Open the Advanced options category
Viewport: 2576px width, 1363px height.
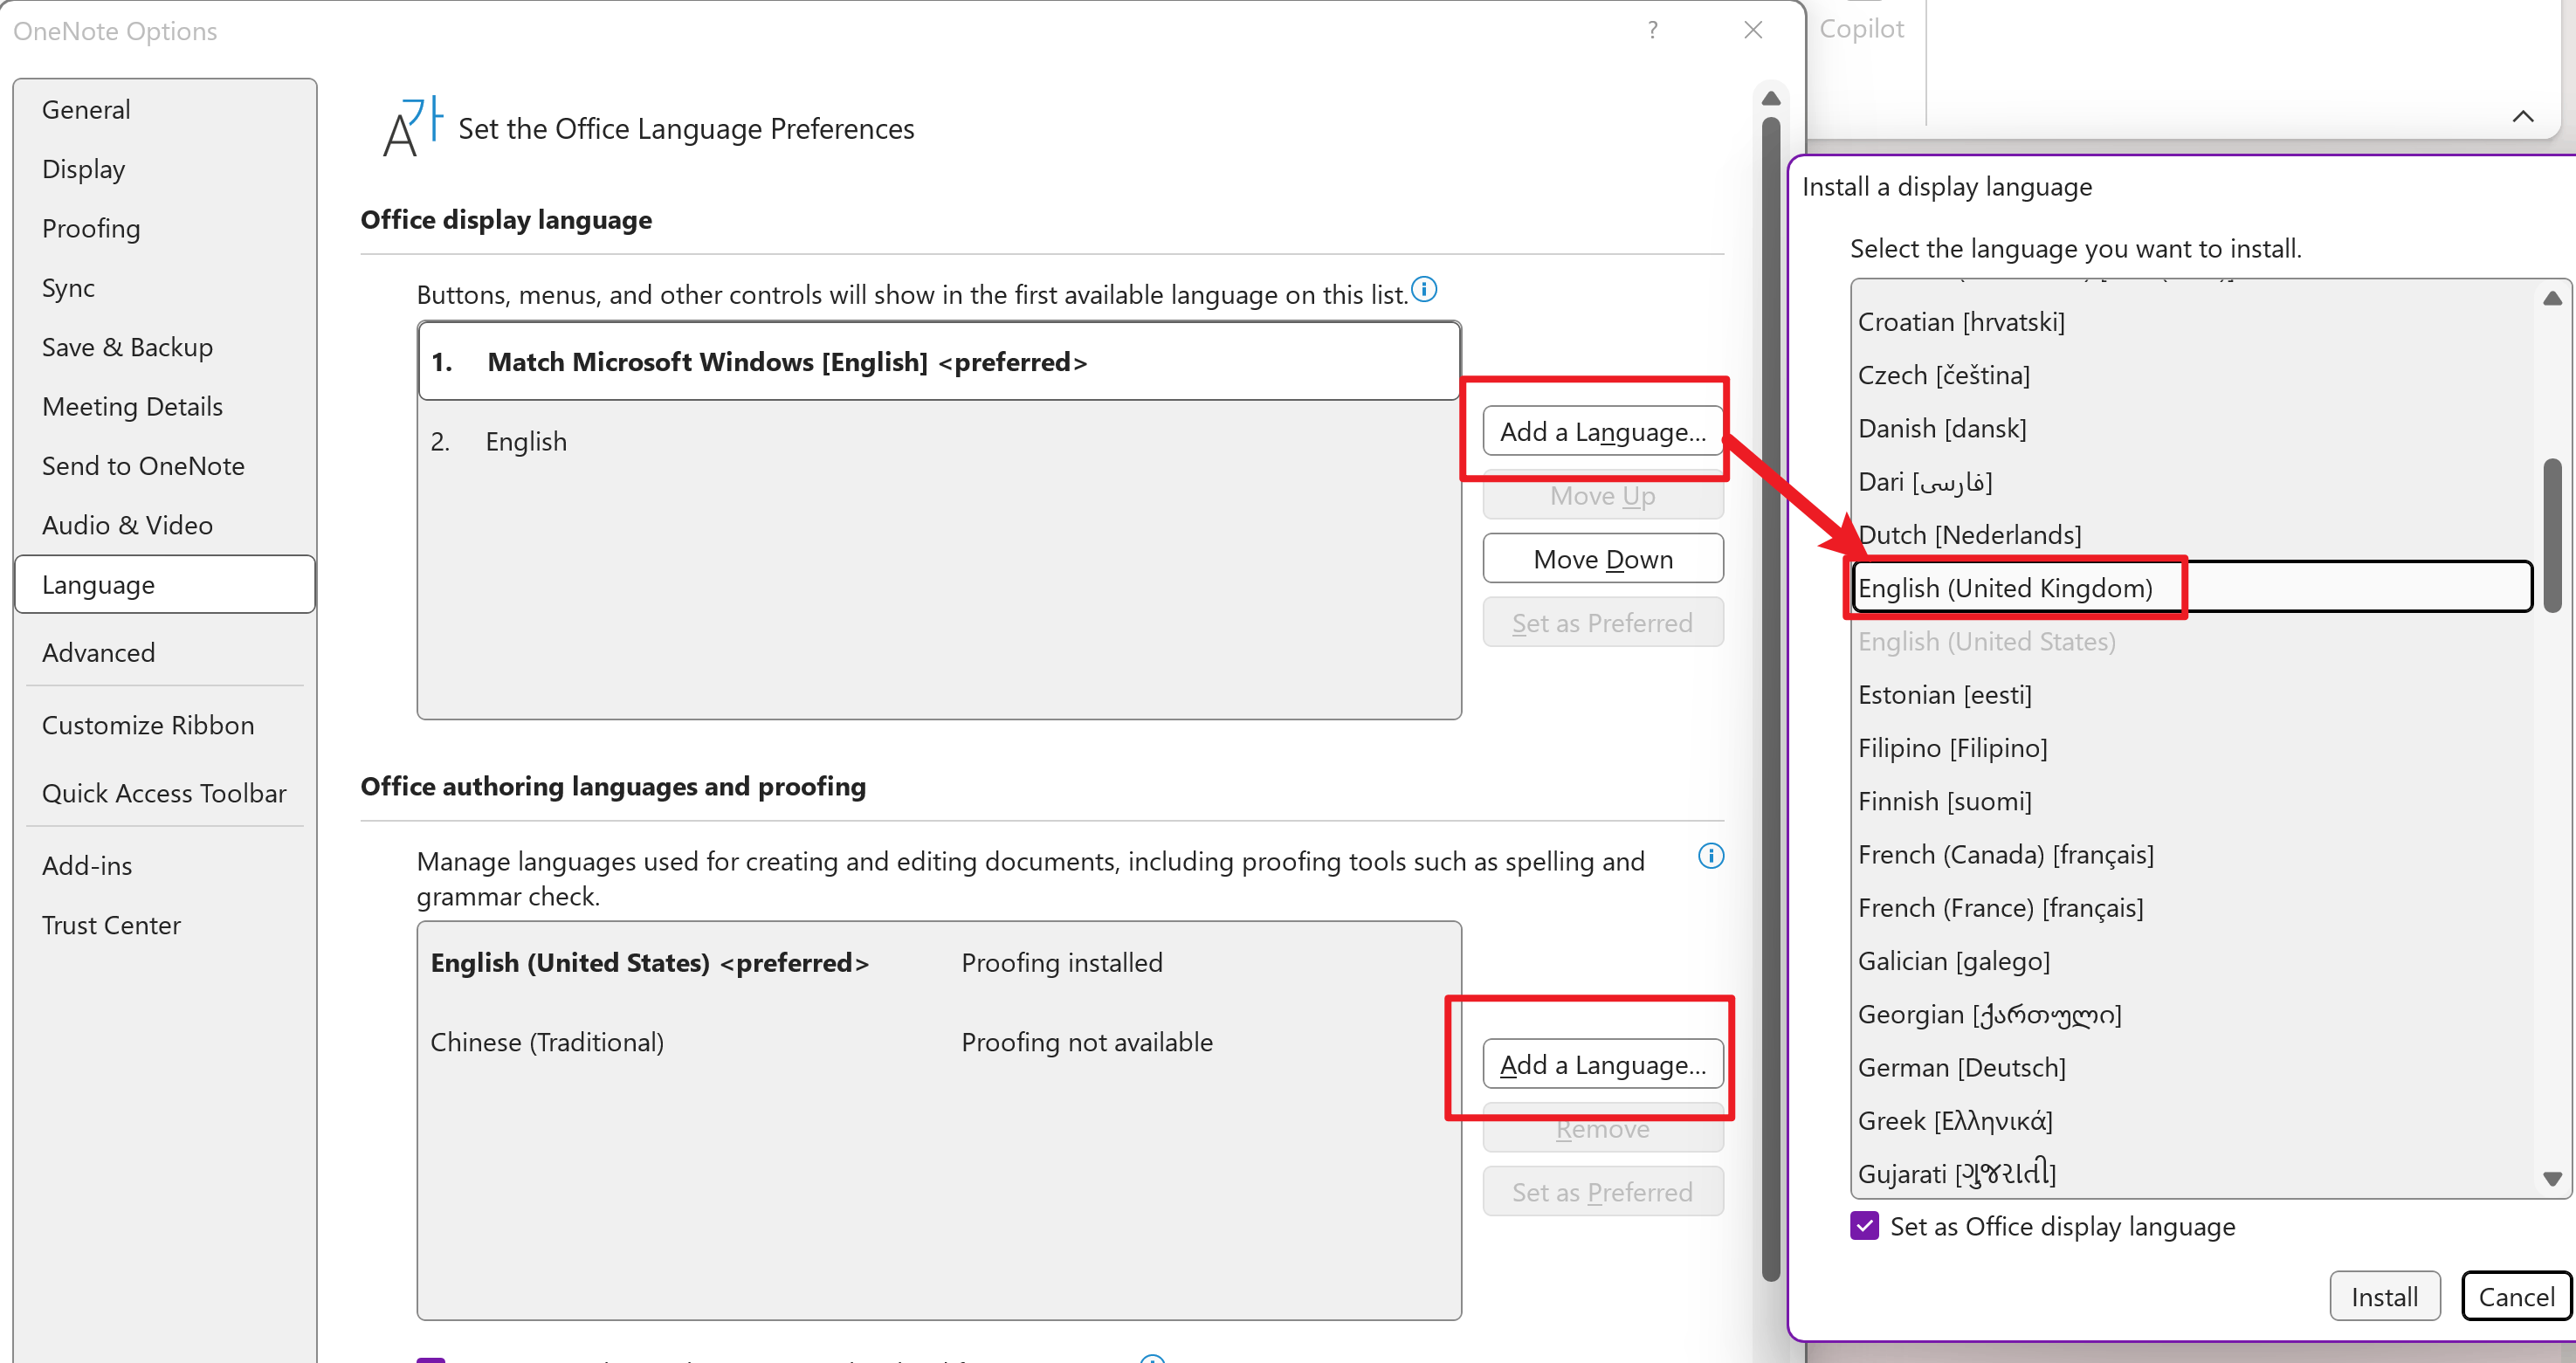click(x=166, y=653)
